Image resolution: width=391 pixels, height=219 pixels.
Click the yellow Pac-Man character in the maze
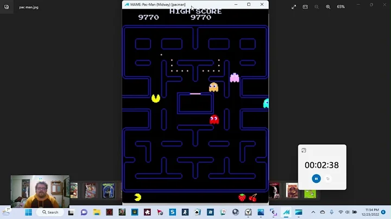click(x=156, y=98)
